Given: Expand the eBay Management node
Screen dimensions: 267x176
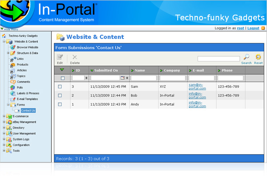Looking at the screenshot, I should point(4,122).
